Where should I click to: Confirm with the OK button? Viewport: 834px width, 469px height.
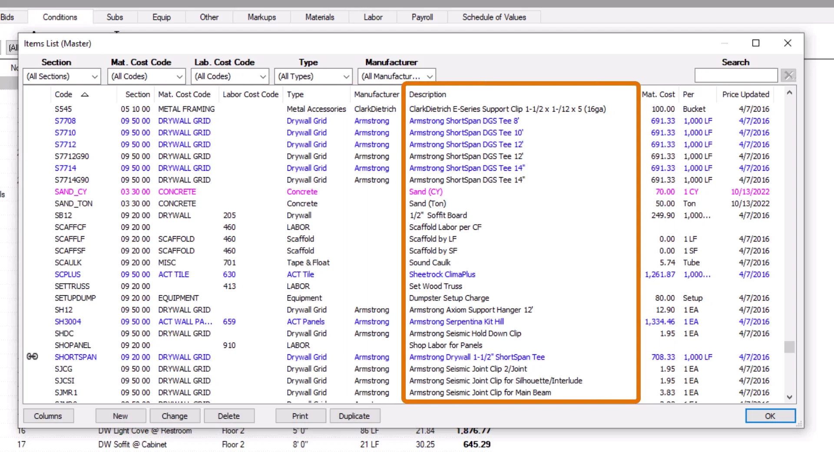click(x=770, y=416)
